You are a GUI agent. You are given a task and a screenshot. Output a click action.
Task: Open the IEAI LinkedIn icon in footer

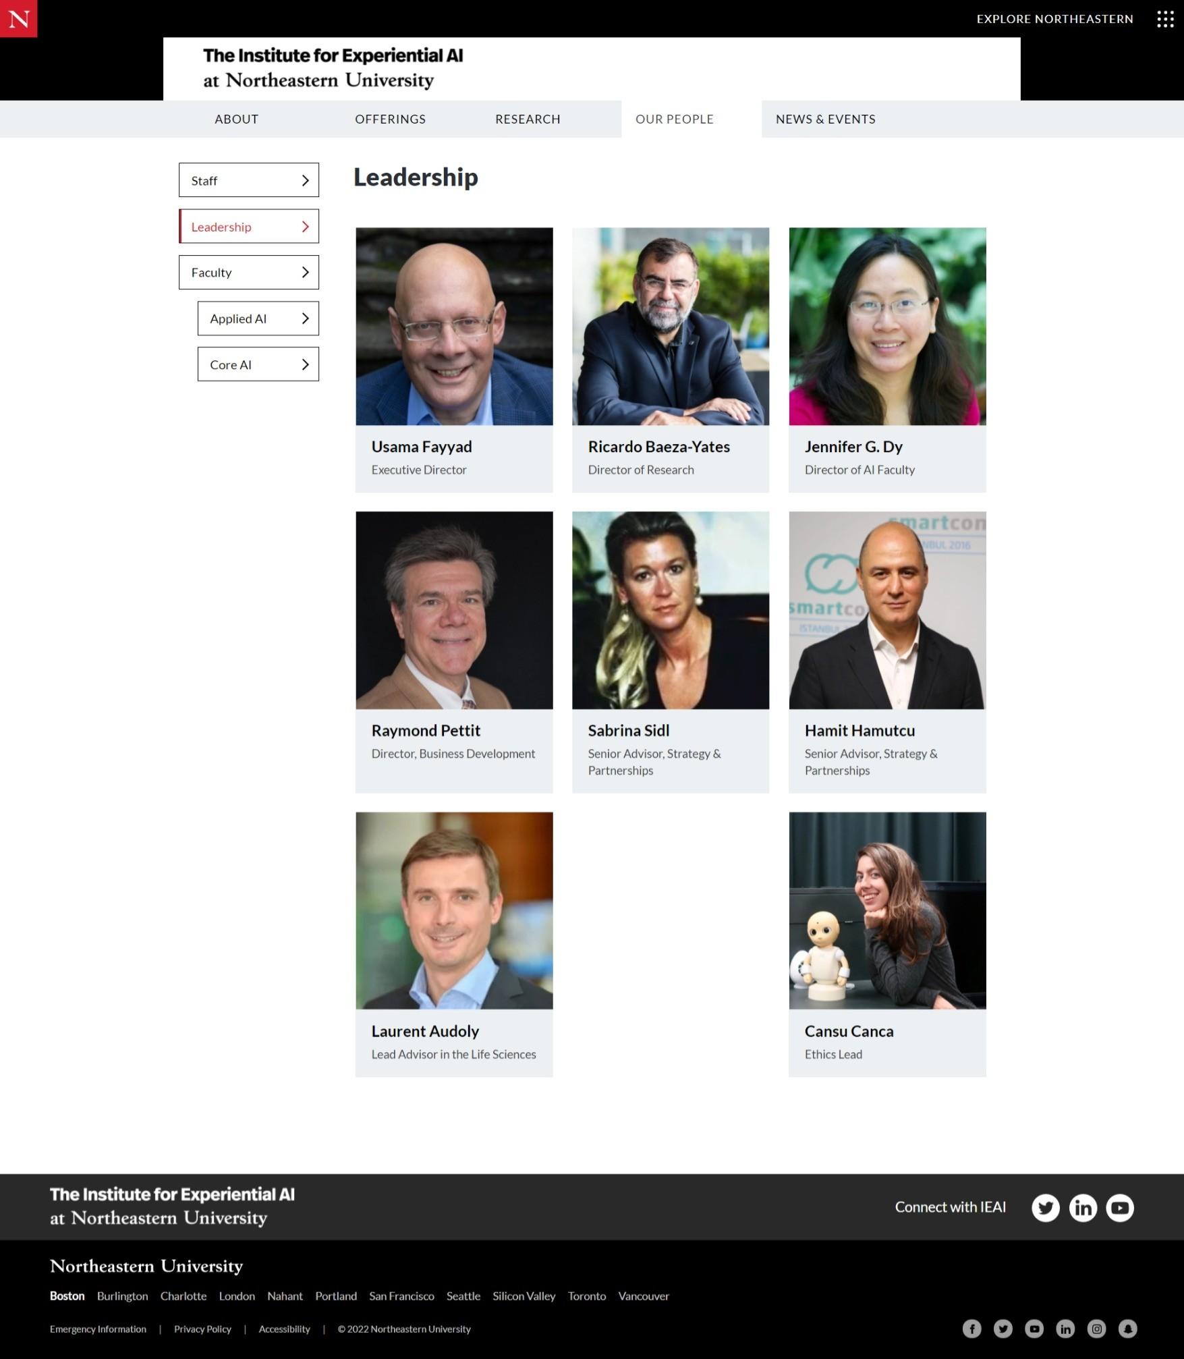[x=1083, y=1207]
